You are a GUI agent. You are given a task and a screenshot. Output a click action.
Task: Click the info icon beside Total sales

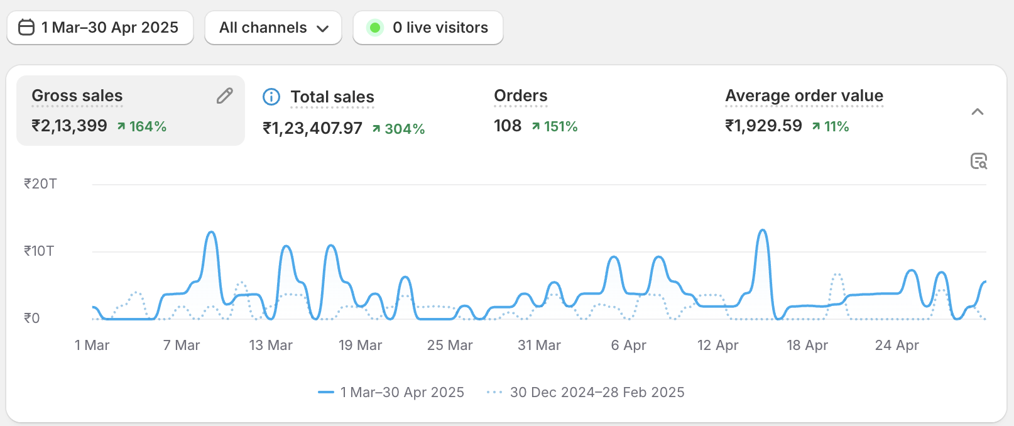(271, 97)
